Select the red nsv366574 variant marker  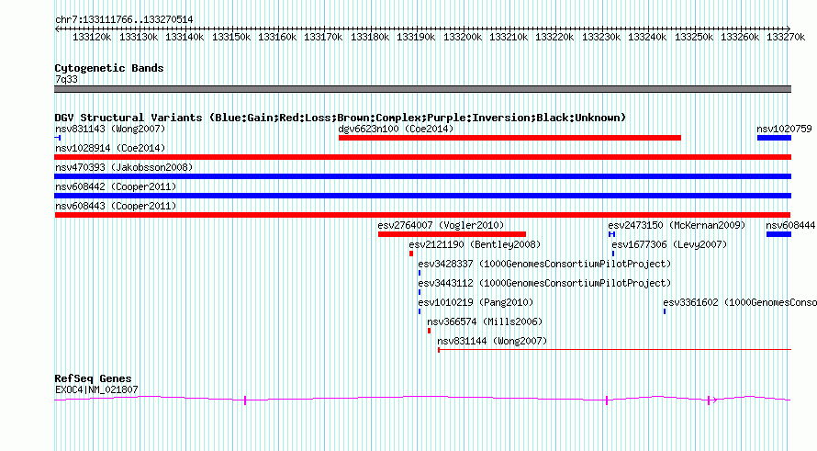pos(429,331)
